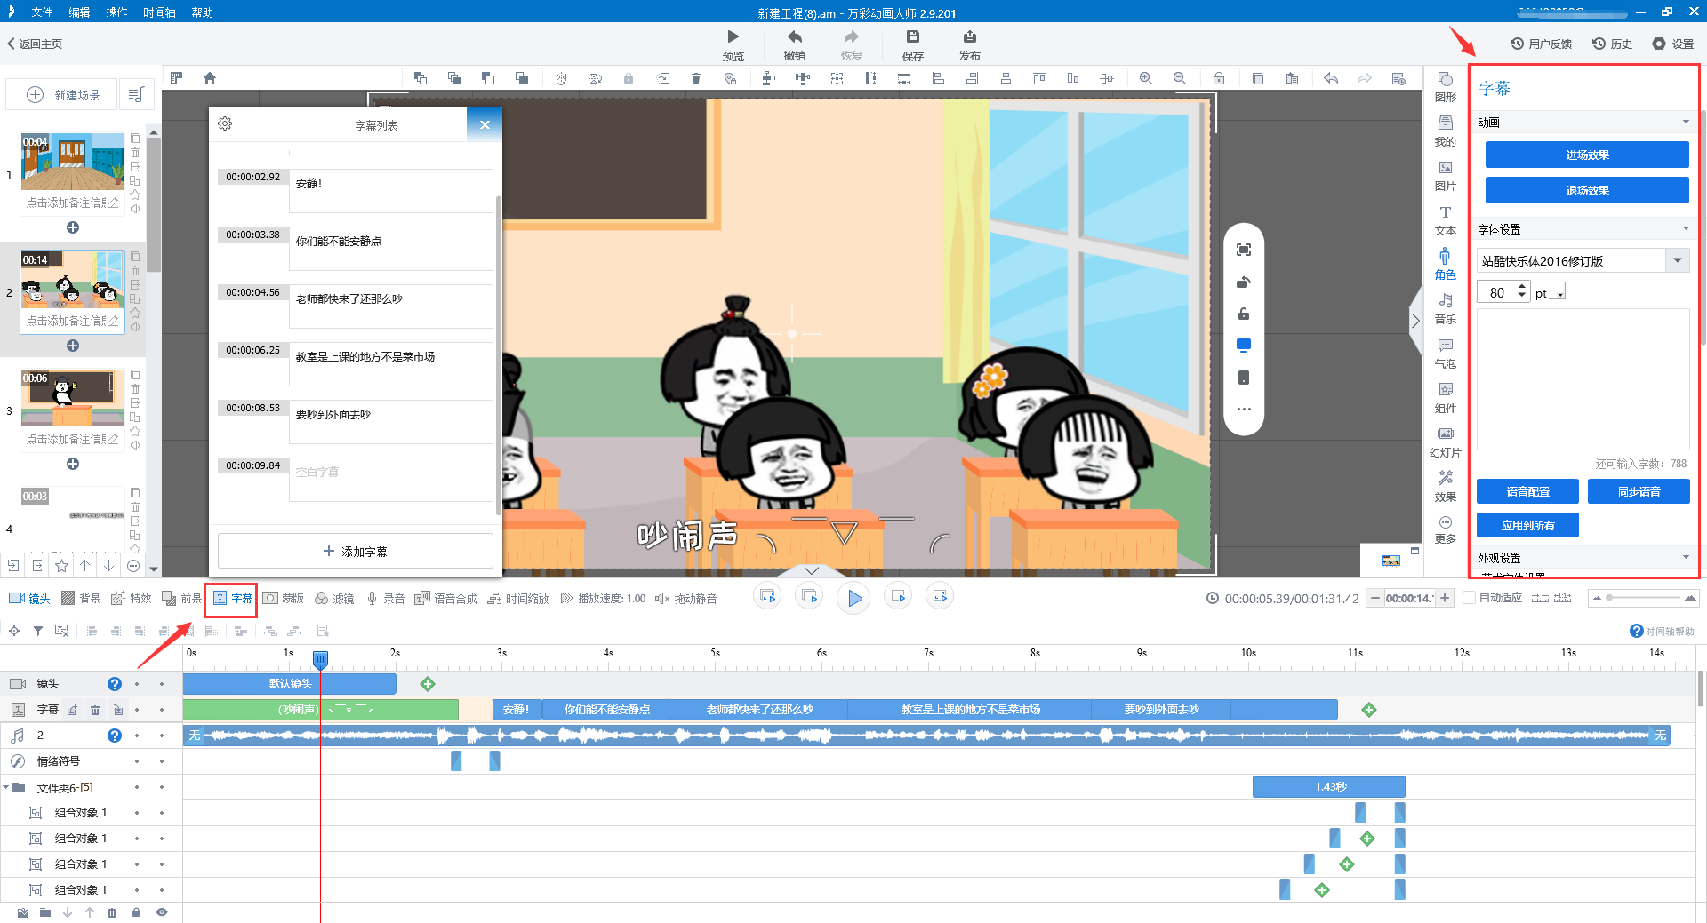Click the fit-to-screen icon beside canvas

point(1244,250)
